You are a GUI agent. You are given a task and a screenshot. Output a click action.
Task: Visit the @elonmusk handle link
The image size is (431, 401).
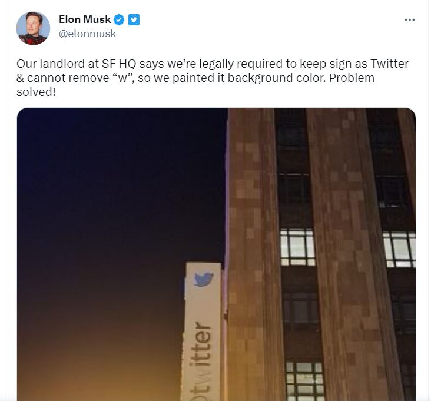[88, 34]
